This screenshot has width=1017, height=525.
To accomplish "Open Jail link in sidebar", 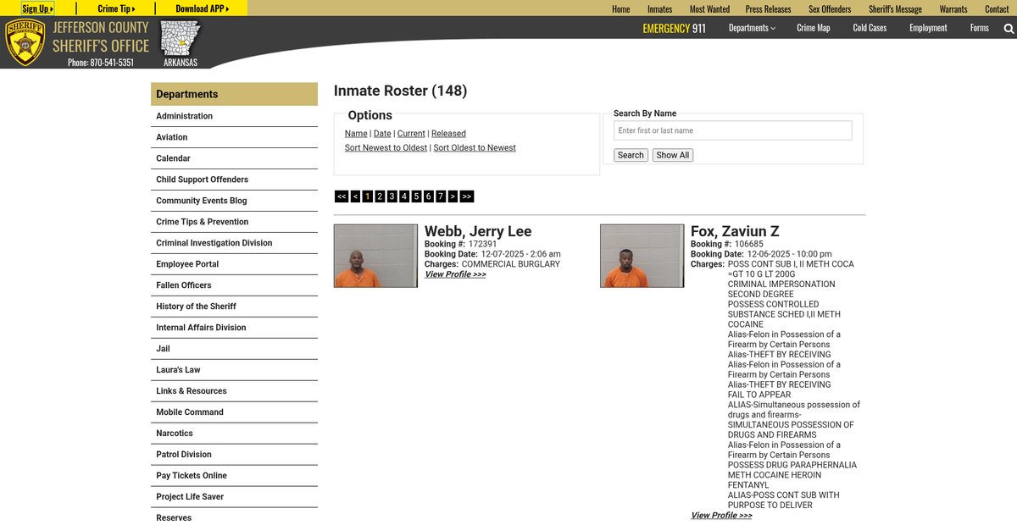I will [x=234, y=349].
